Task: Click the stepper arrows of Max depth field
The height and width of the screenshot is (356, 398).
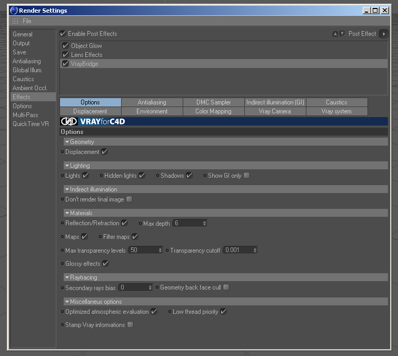Action: coord(204,223)
